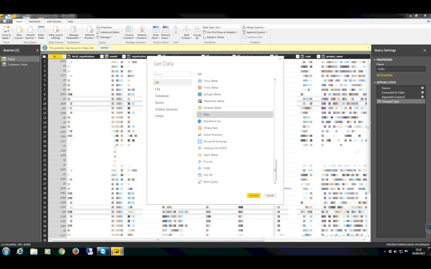Screen dimensions: 431x269
Task: Open the Advanced Editor
Action: click(108, 32)
